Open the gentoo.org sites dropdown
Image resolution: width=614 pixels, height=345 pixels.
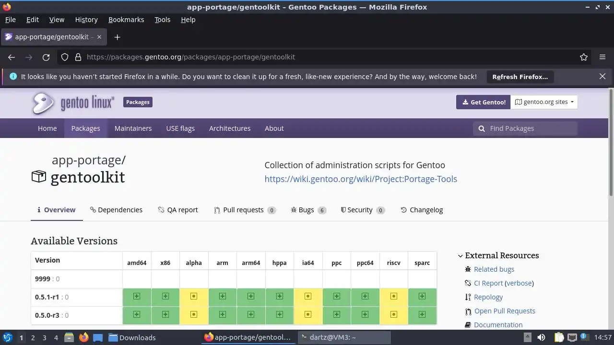click(x=544, y=102)
